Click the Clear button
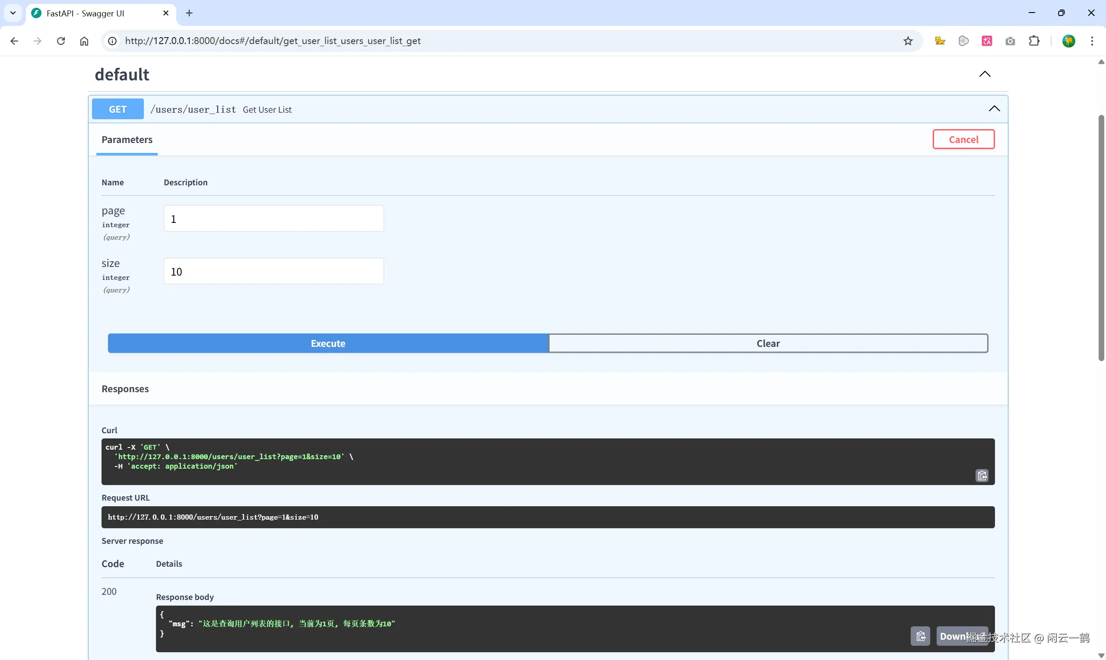This screenshot has width=1106, height=660. click(x=768, y=343)
